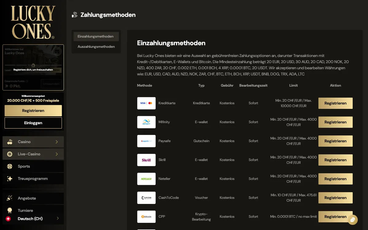The width and height of the screenshot is (368, 230).
Task: Go to Sports section
Action: 33,166
